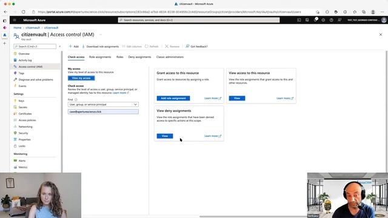The height and width of the screenshot is (218, 388).
Task: Open Learn more in View access card
Action: (x=284, y=98)
